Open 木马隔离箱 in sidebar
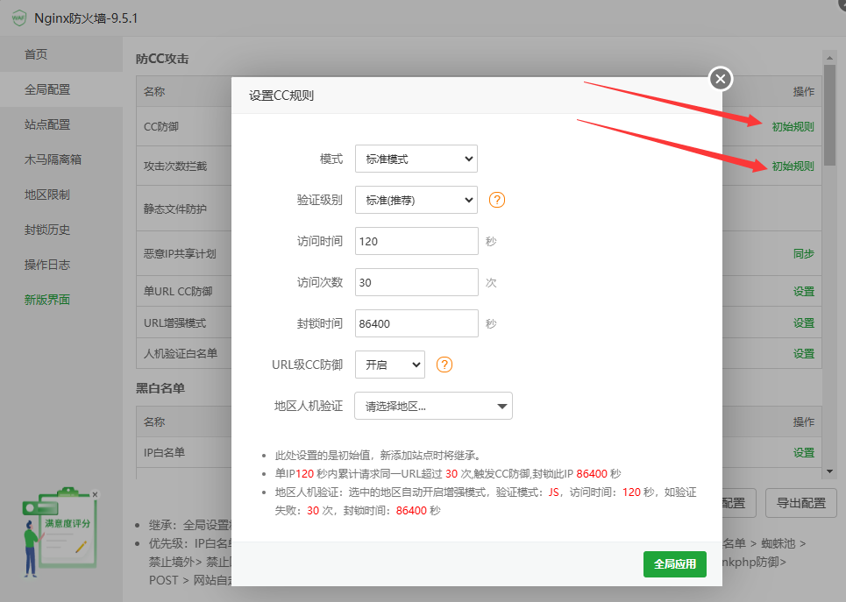 [x=53, y=159]
